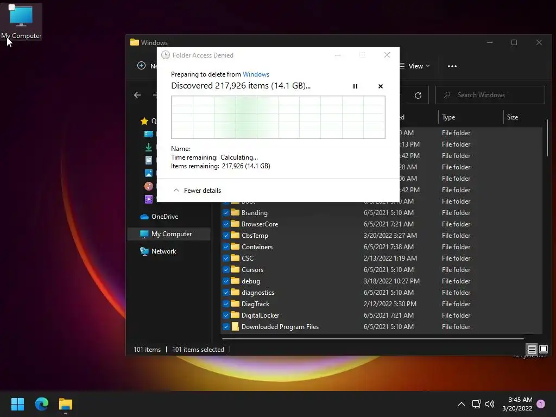
Task: Click the horizontal scrollbar in file list
Action: (x=373, y=339)
